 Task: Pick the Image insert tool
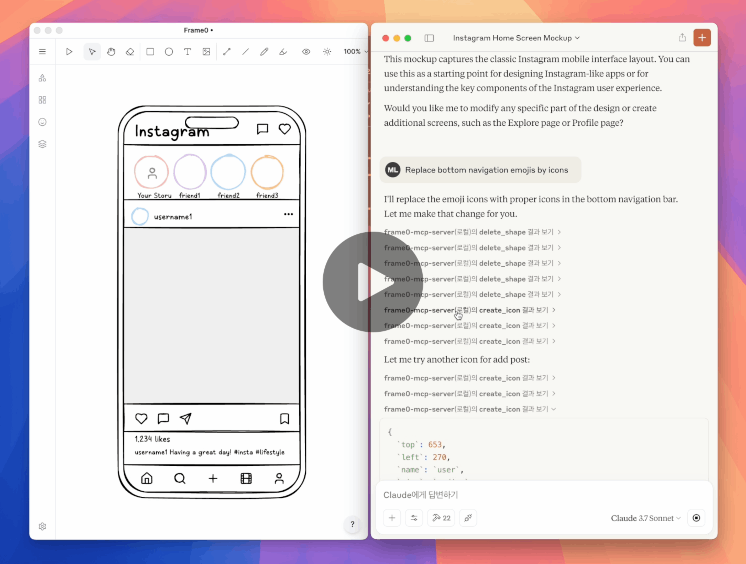pos(206,52)
